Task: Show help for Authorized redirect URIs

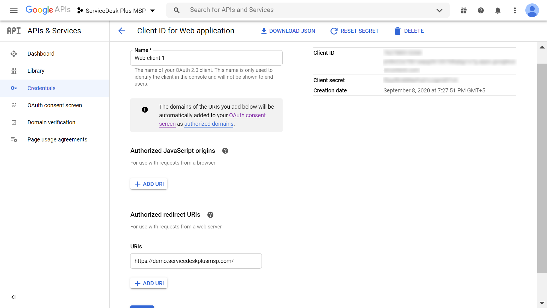Action: click(x=210, y=215)
